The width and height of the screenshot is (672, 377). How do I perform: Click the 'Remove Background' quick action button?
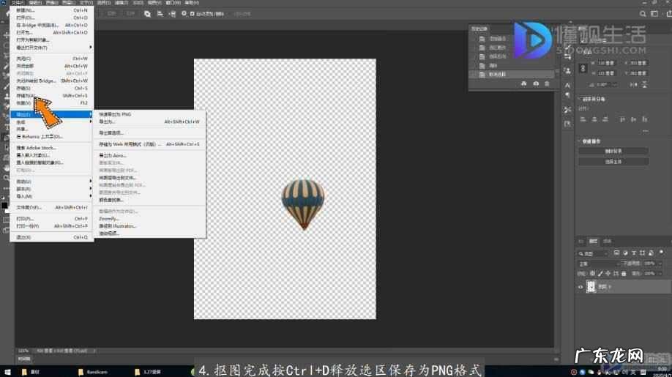pyautogui.click(x=613, y=152)
